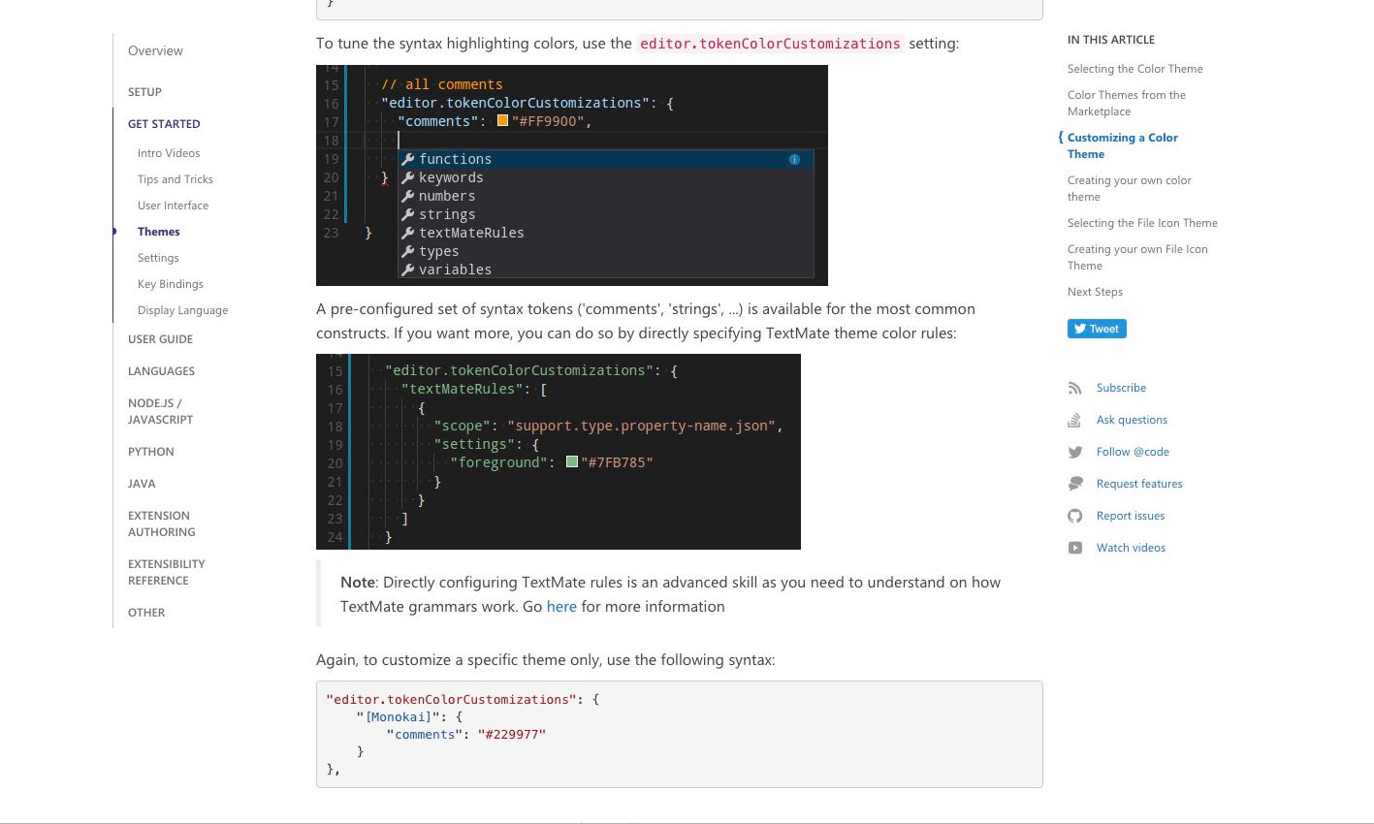
Task: Select variables from the completion list
Action: pyautogui.click(x=455, y=269)
